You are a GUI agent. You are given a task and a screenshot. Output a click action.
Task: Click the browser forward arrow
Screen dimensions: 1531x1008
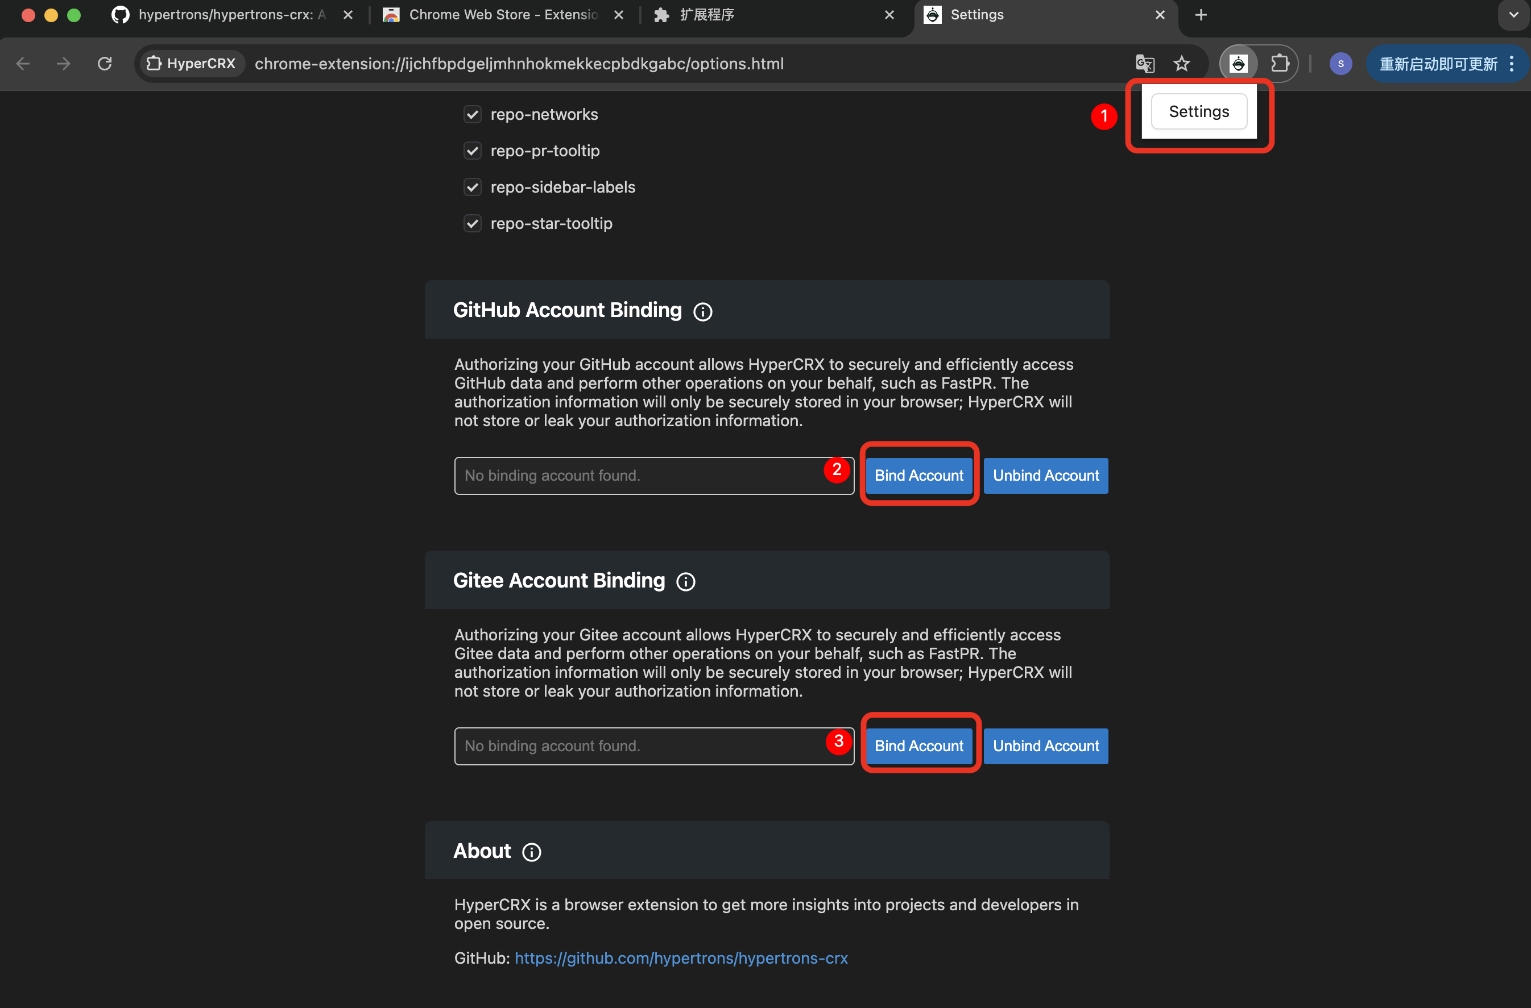pos(63,64)
